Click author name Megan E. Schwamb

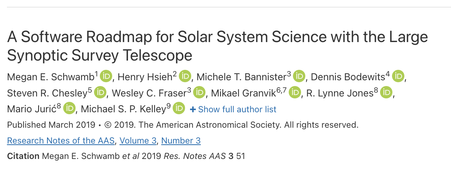click(50, 77)
